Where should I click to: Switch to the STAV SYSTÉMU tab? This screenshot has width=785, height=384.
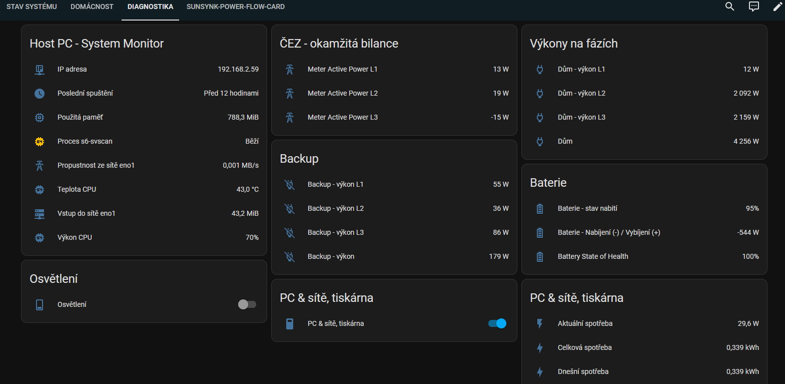[32, 7]
